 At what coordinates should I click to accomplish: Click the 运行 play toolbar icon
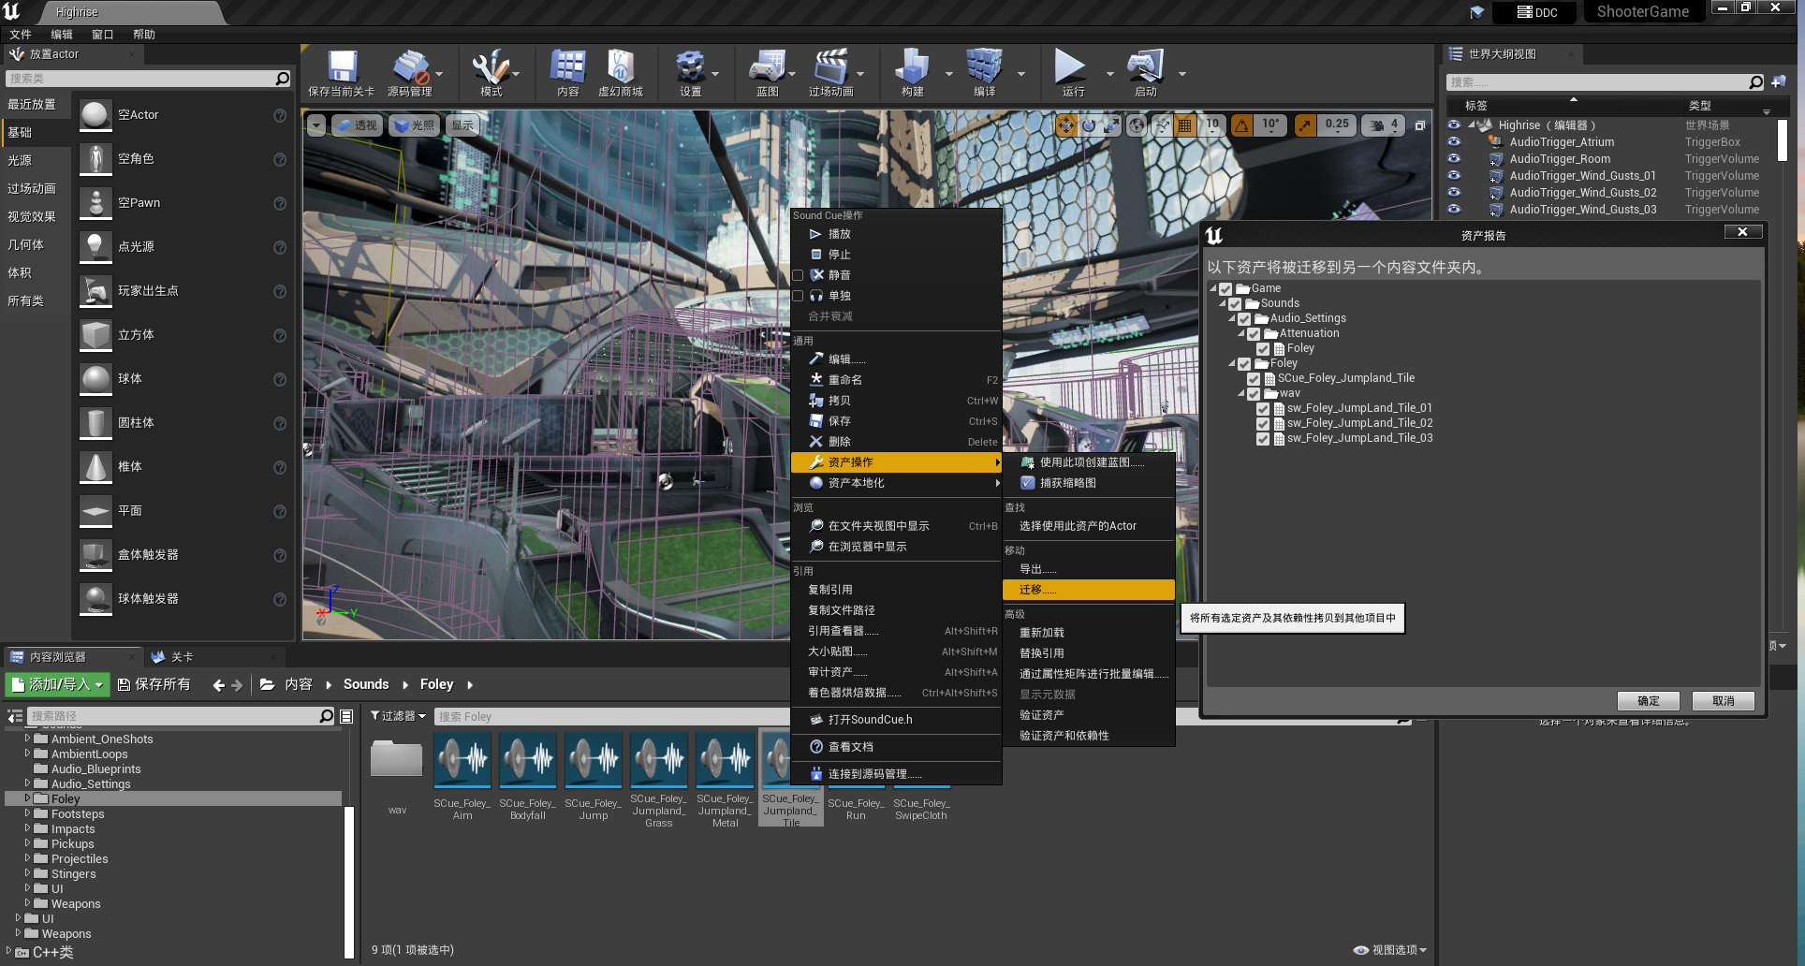point(1070,68)
